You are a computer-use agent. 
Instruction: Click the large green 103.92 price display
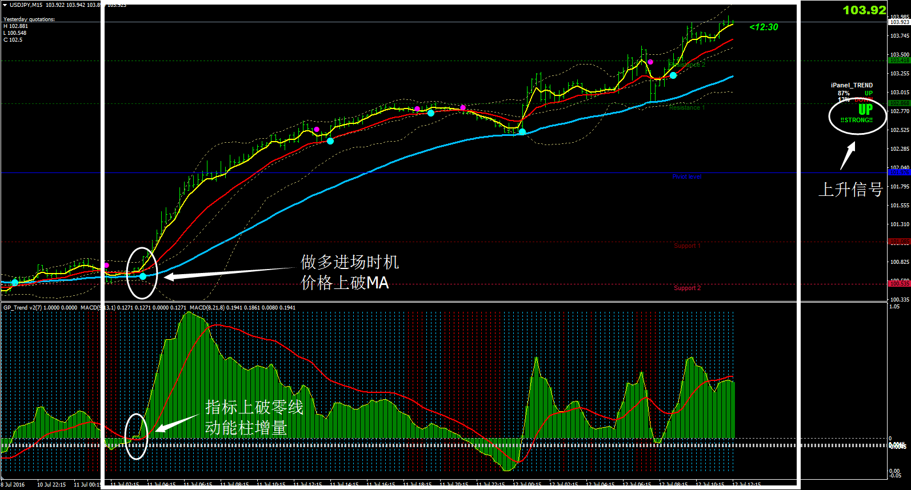864,10
